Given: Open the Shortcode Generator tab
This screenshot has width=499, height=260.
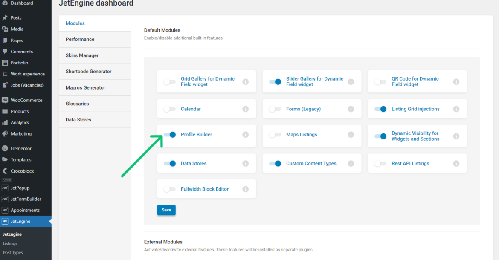Looking at the screenshot, I should 88,72.
